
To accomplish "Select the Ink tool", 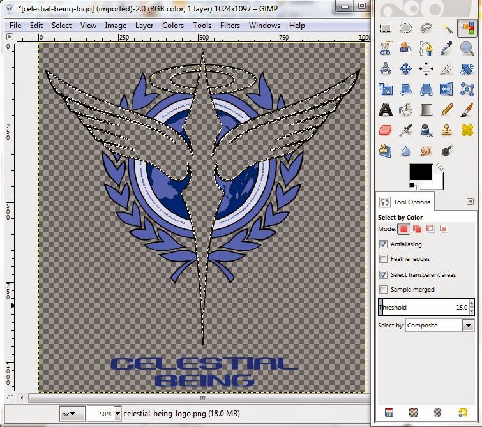I will (426, 130).
